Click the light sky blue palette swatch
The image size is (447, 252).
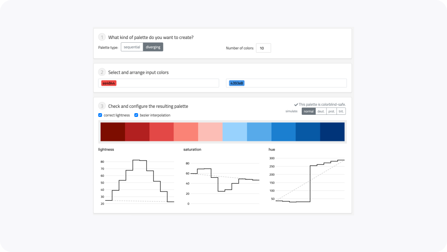[x=235, y=132]
